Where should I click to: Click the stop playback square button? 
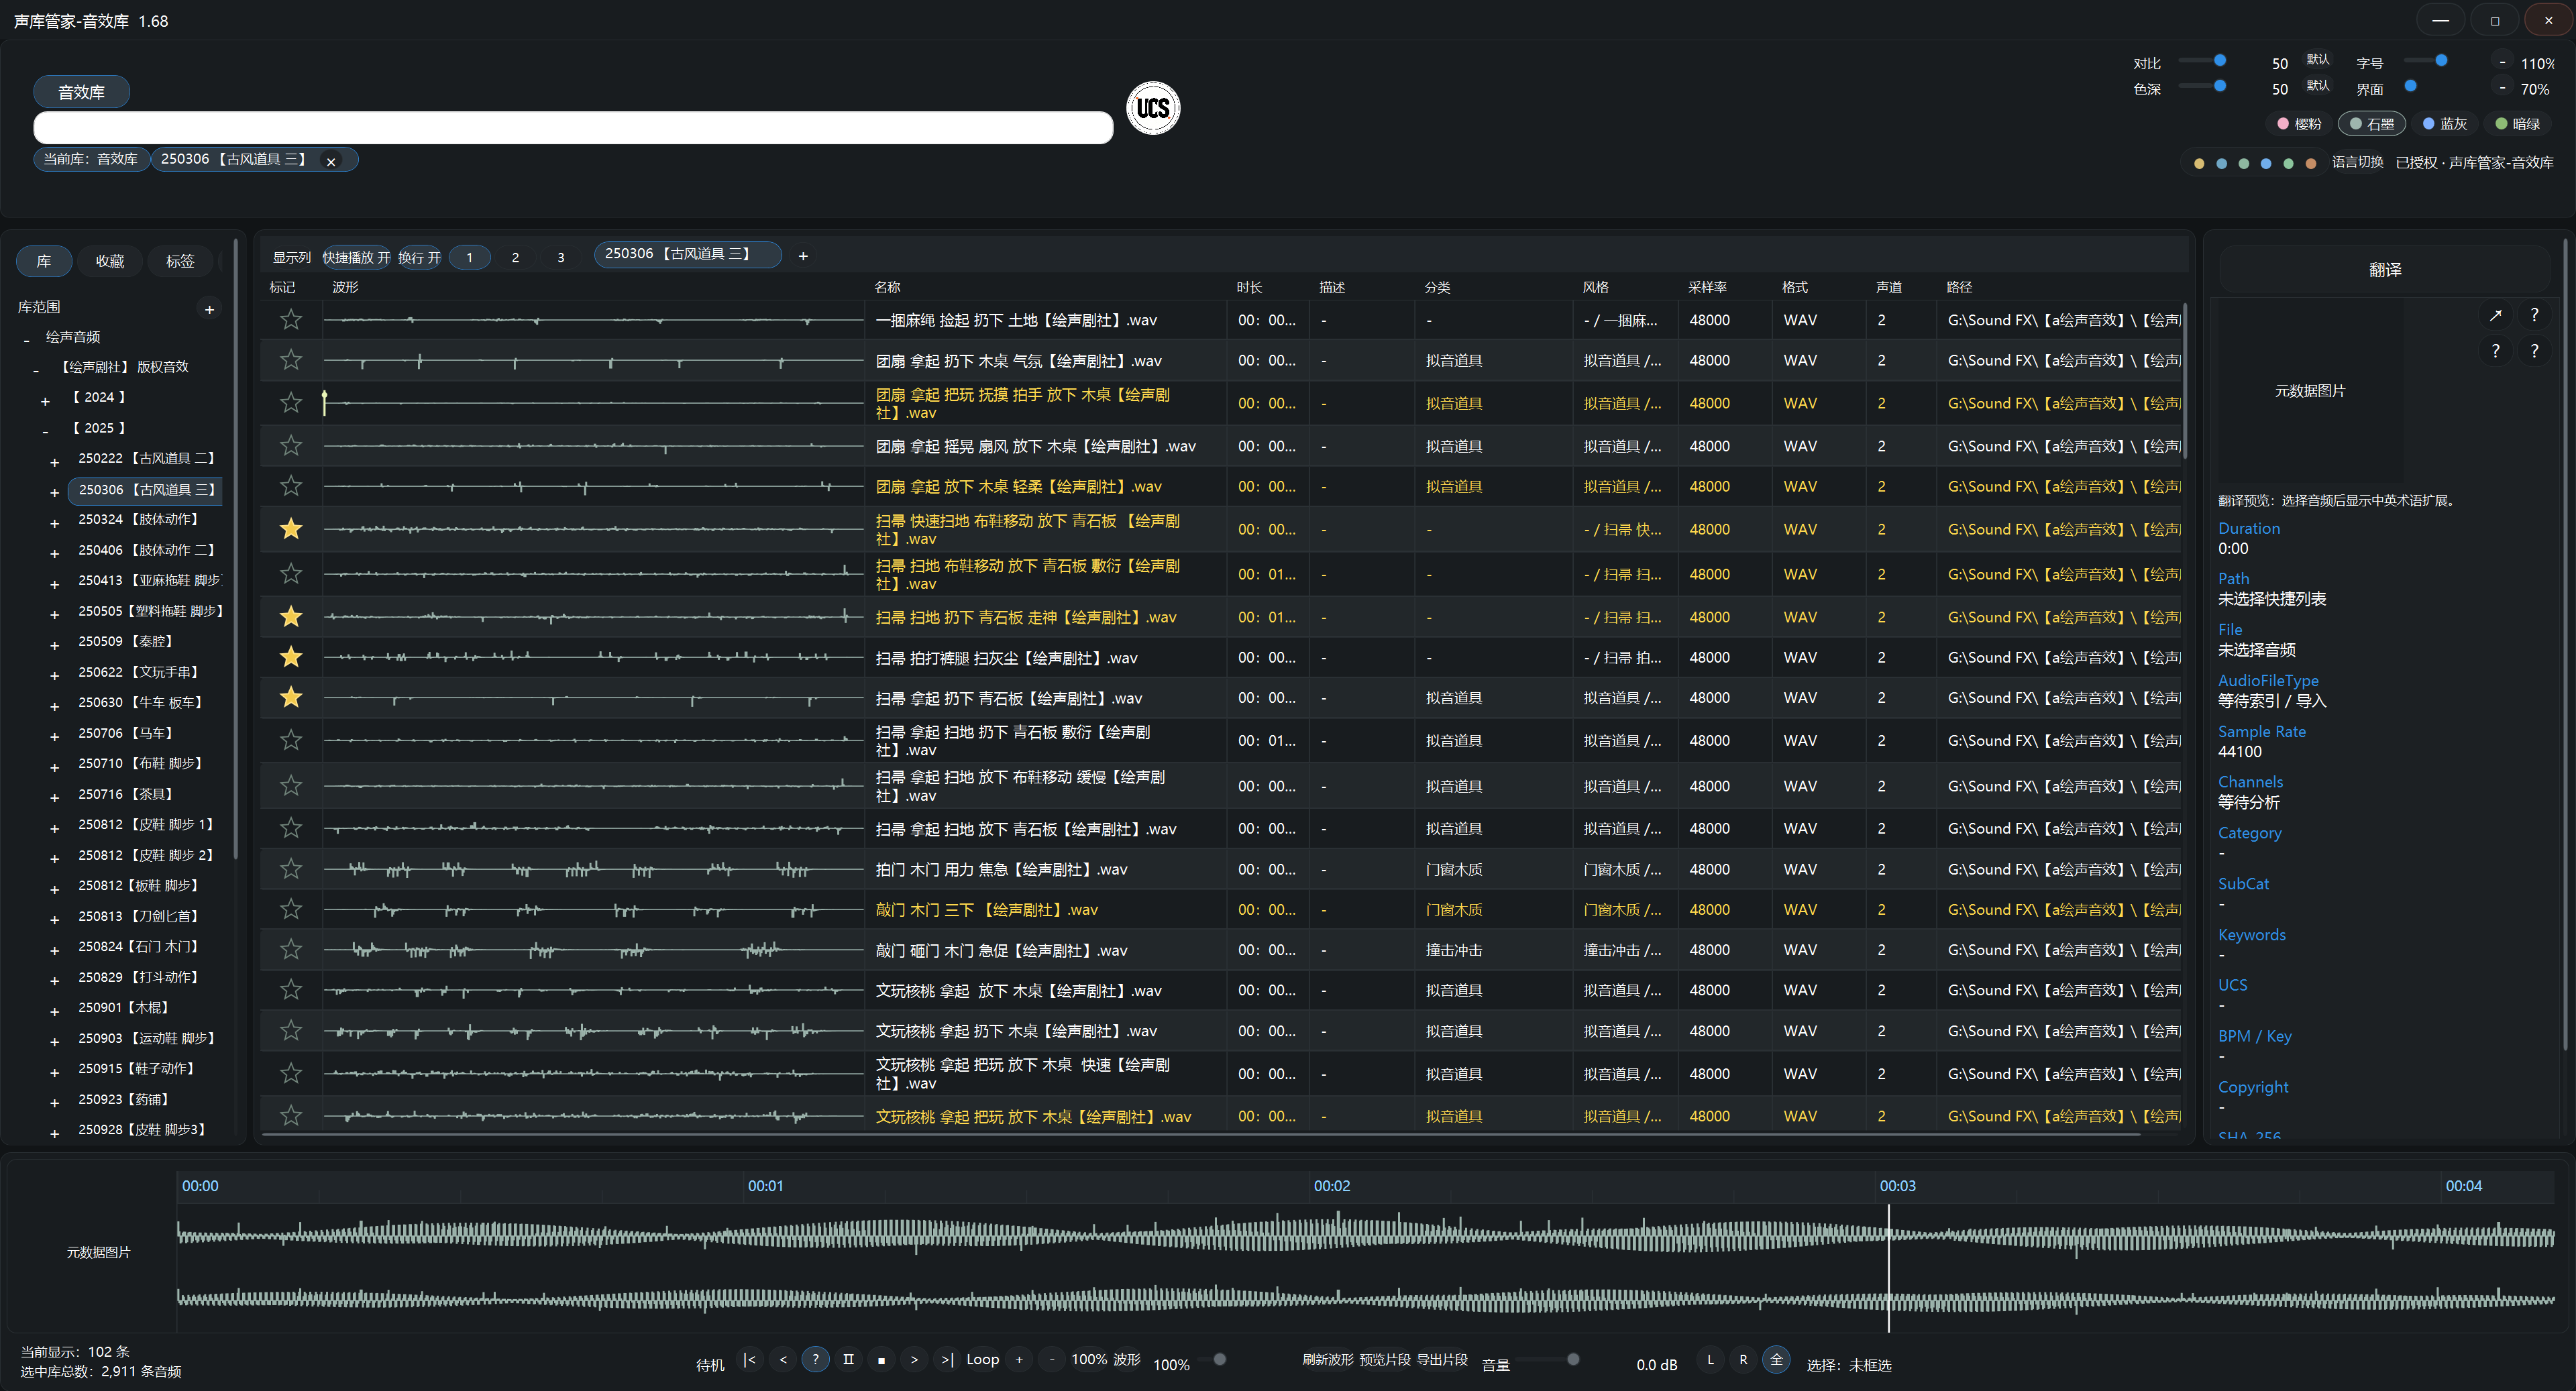(881, 1360)
